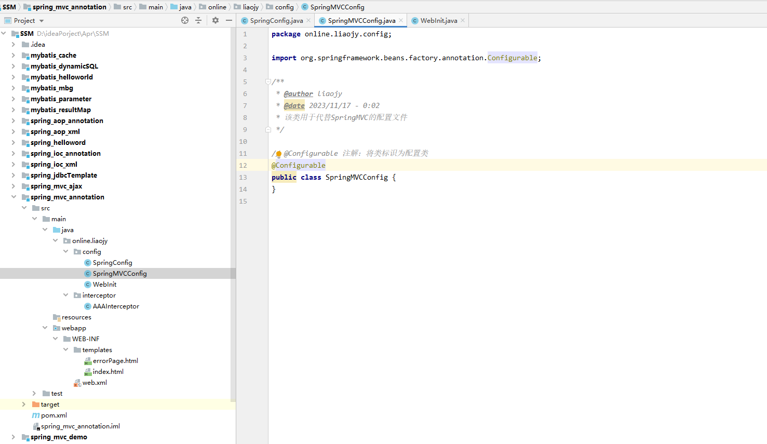Expand the target folder
Viewport: 767px width, 444px height.
(x=24, y=404)
